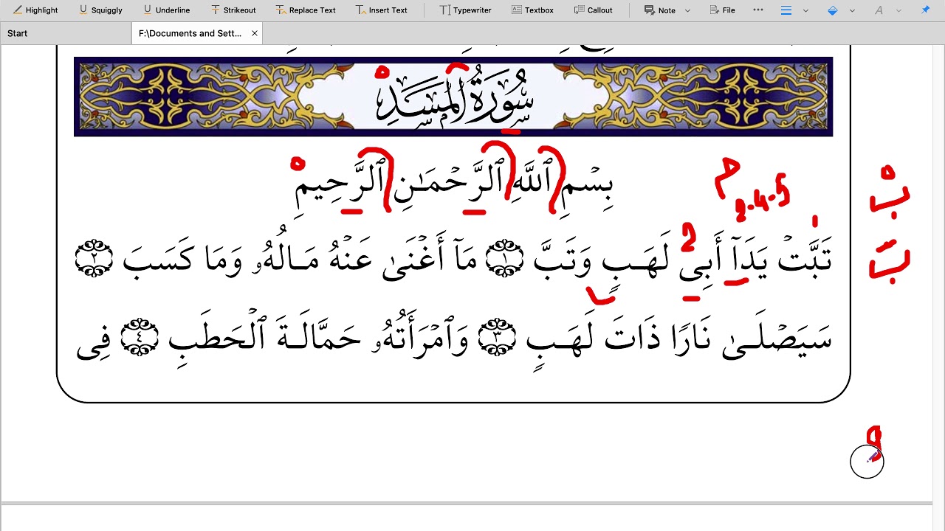Pick the Insert Text tool
The width and height of the screenshot is (945, 531).
click(381, 10)
